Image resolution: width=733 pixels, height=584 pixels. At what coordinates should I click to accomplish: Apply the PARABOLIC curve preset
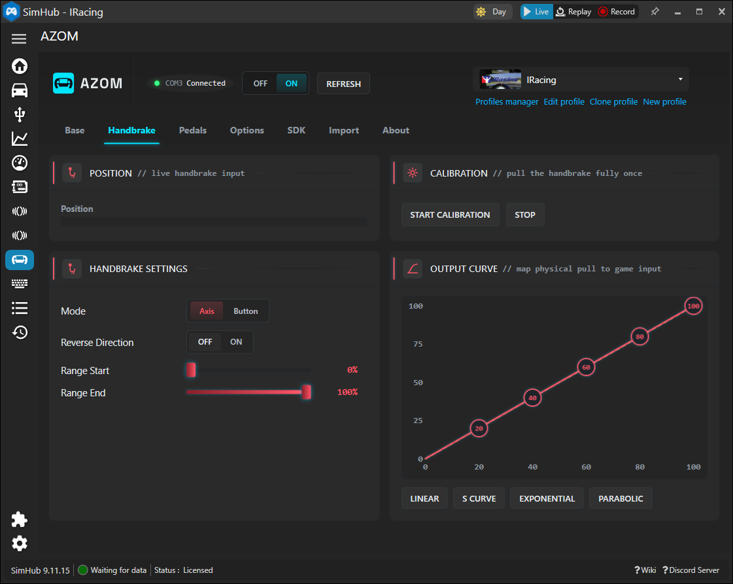pyautogui.click(x=621, y=498)
